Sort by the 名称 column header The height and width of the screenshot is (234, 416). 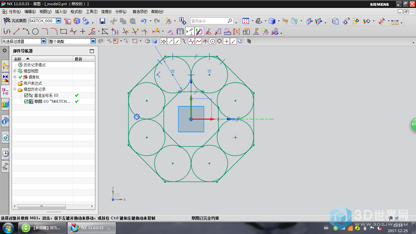coord(43,59)
